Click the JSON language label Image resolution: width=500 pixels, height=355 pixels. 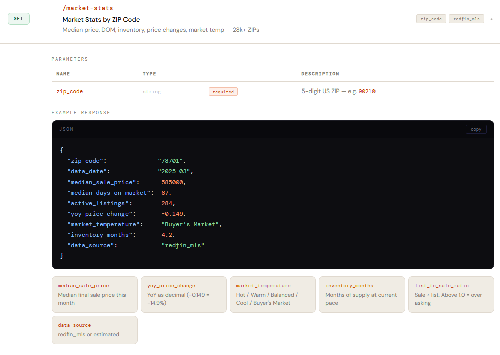click(x=66, y=129)
